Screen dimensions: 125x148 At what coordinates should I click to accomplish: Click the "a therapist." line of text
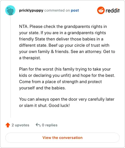[30, 58]
